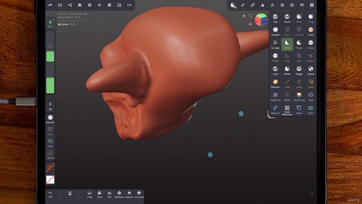Toggle Wireframe display
Viewport: 362px width, 204px height.
click(119, 194)
